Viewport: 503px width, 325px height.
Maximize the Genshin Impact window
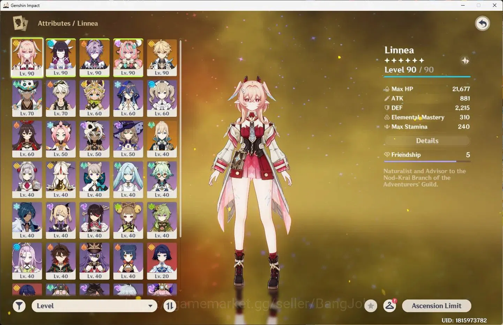point(479,5)
